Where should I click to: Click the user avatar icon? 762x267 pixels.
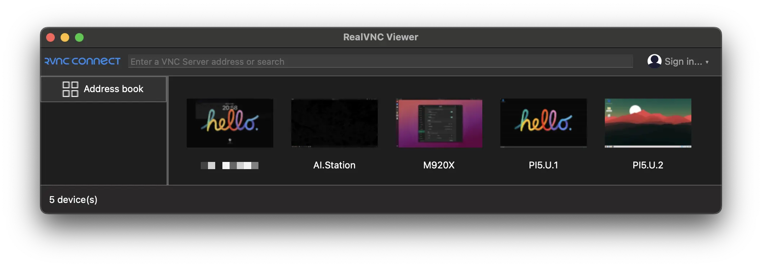[654, 61]
